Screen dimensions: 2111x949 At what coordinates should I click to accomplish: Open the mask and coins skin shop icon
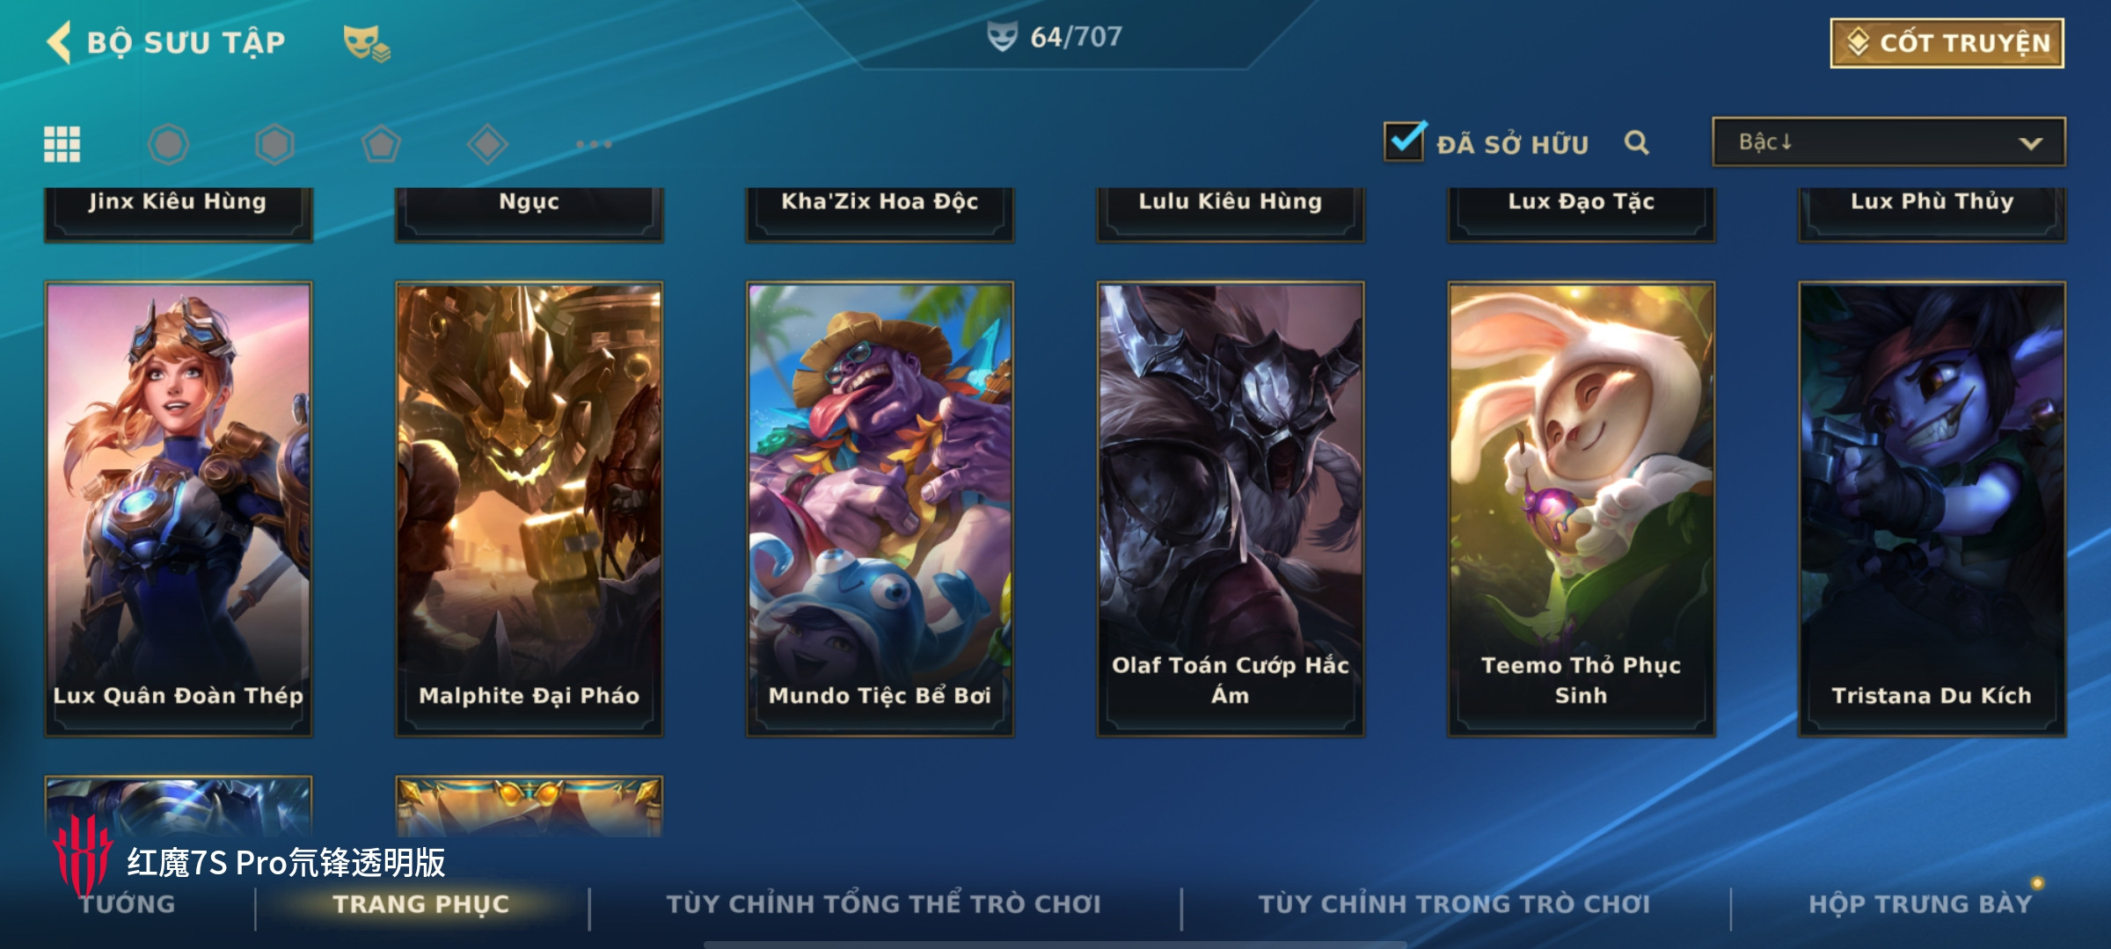click(x=366, y=43)
